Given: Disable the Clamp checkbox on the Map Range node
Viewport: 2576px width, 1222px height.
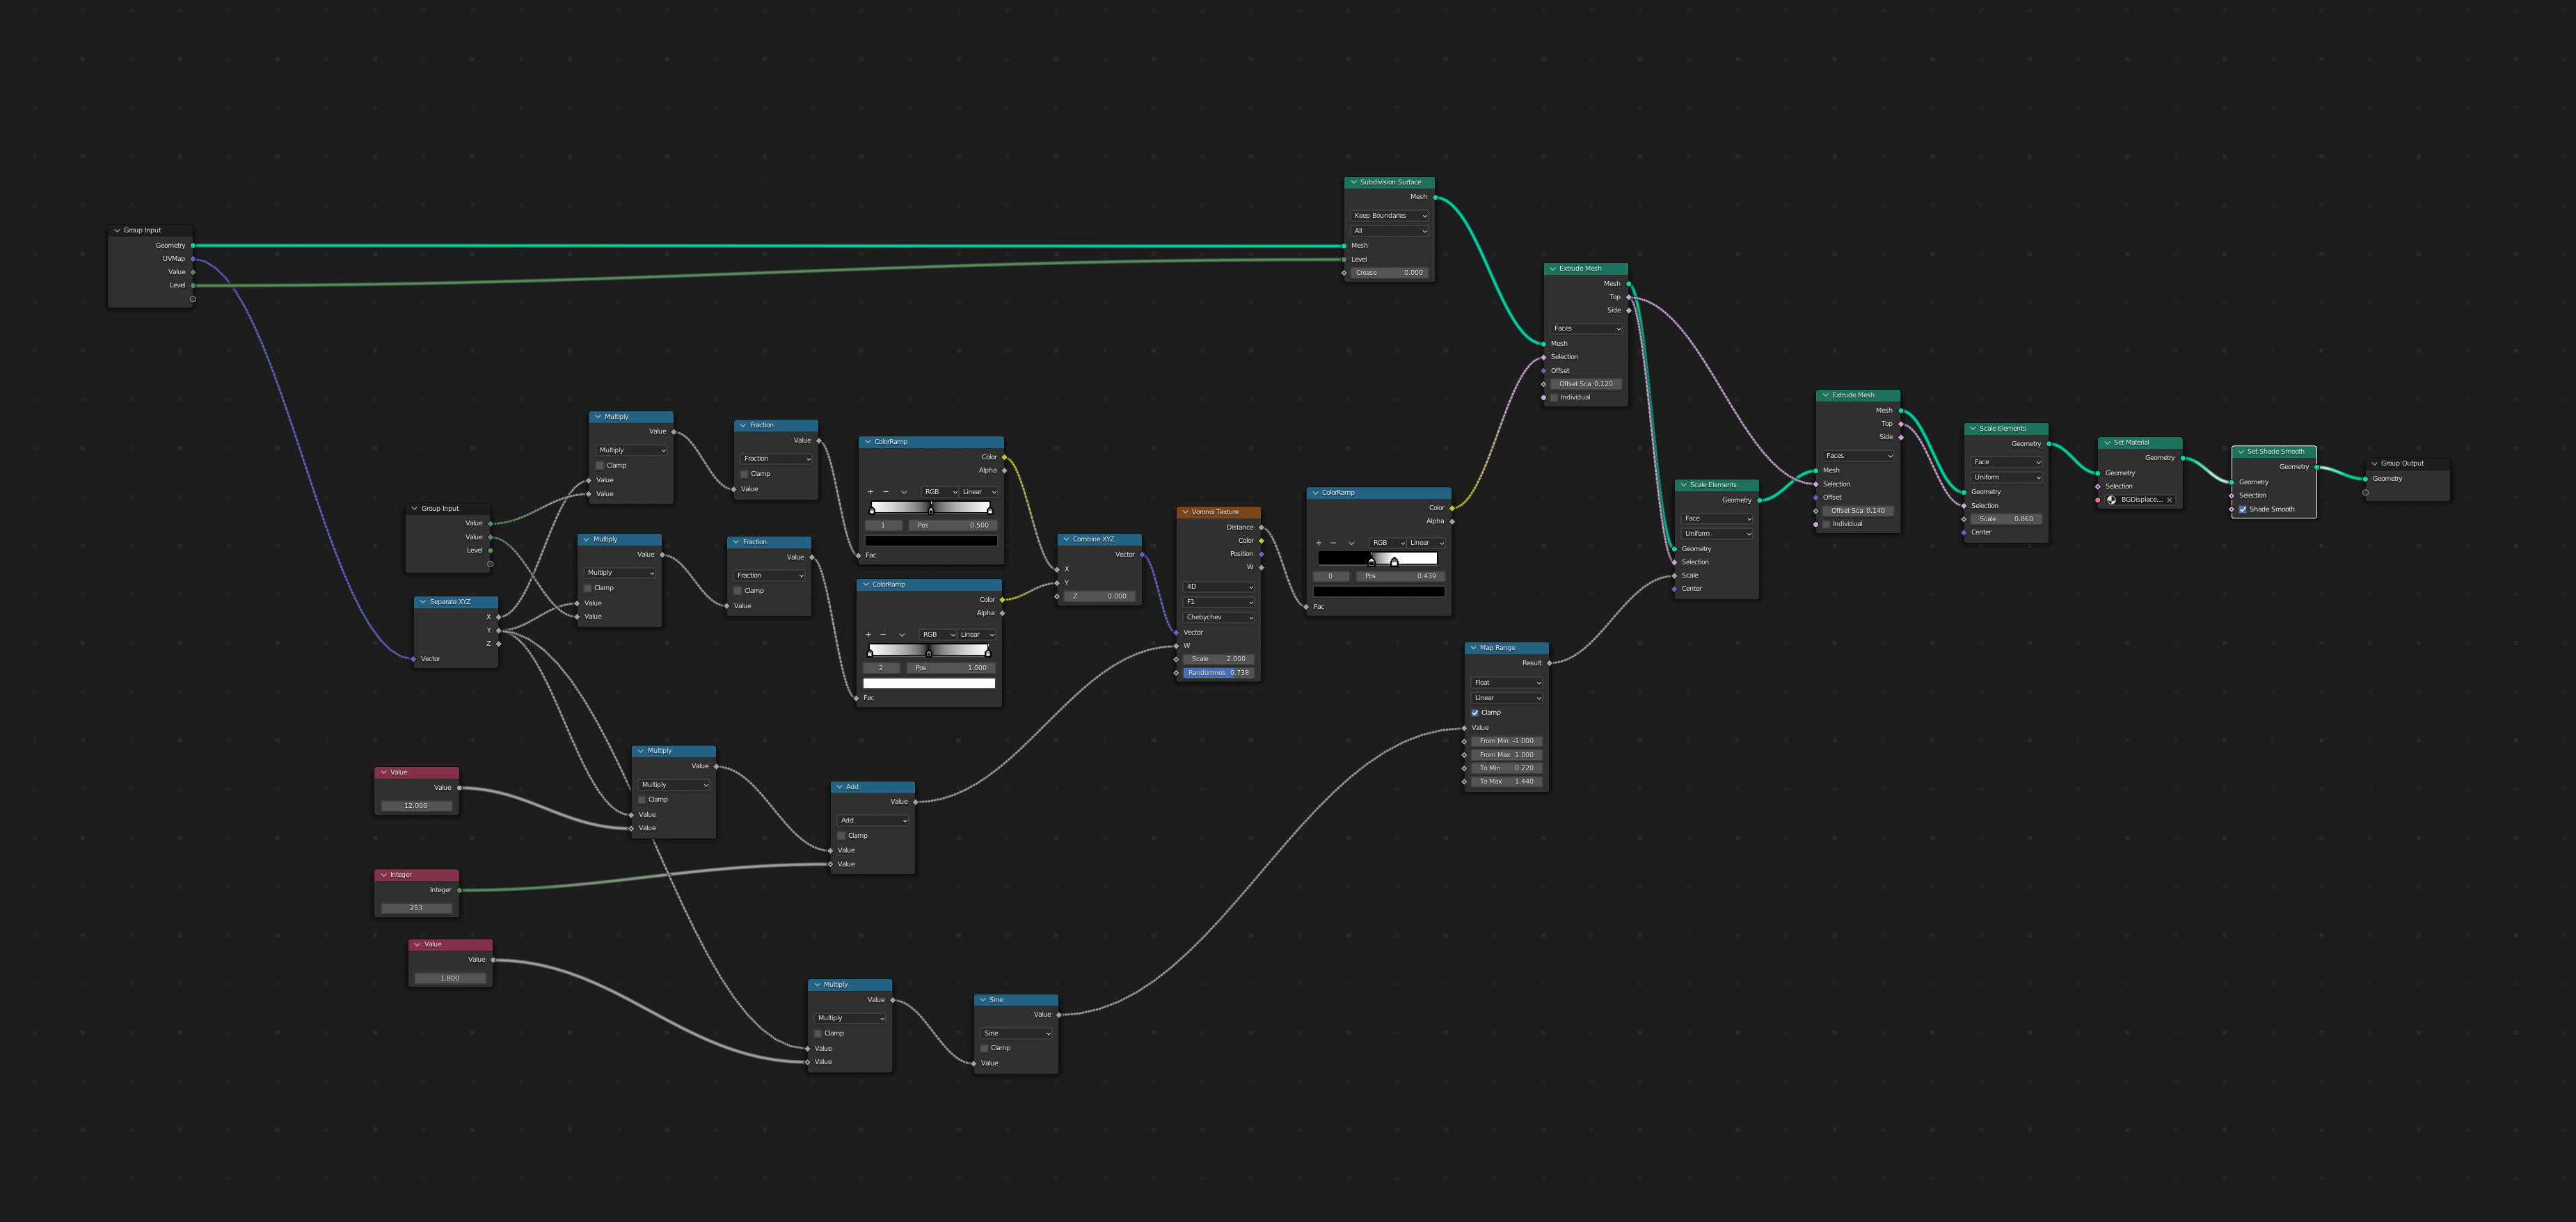Looking at the screenshot, I should coord(1475,712).
